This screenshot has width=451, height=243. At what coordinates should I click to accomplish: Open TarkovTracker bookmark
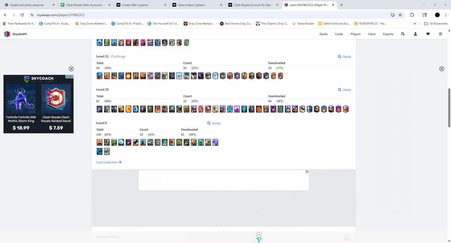pyautogui.click(x=303, y=24)
